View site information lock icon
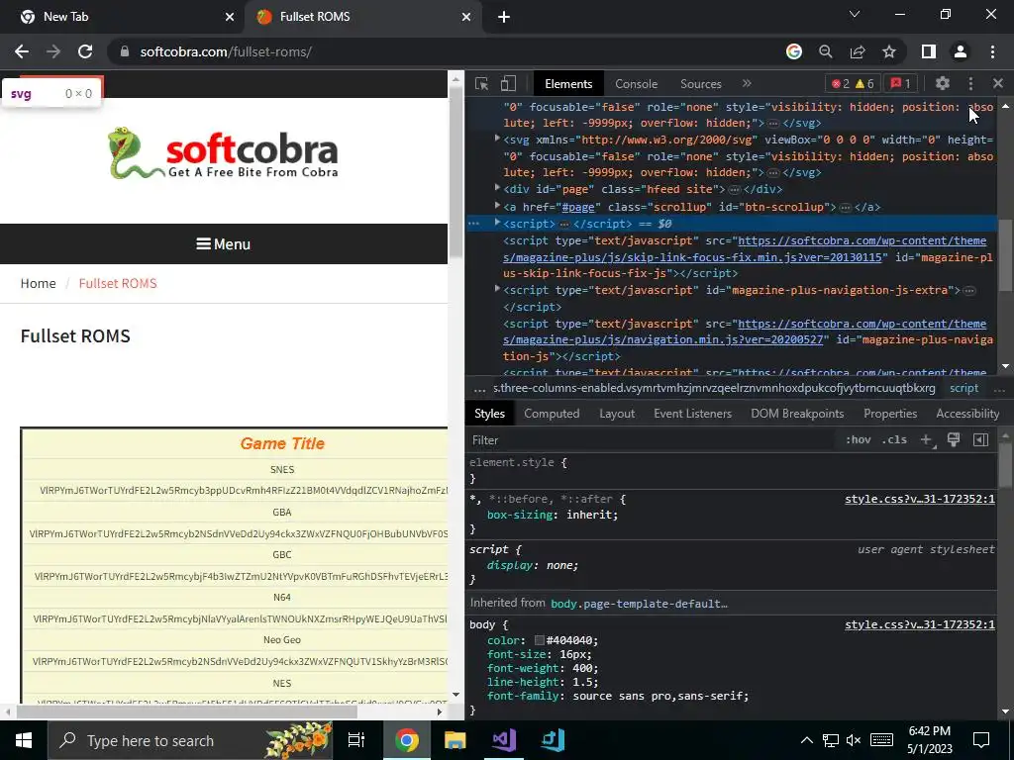 tap(125, 51)
